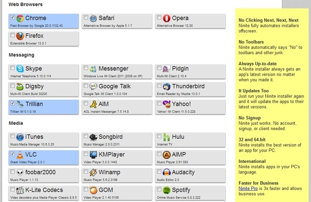311x202 pixels.
Task: Check the Songbird checkbox
Action: pyautogui.click(x=85, y=136)
